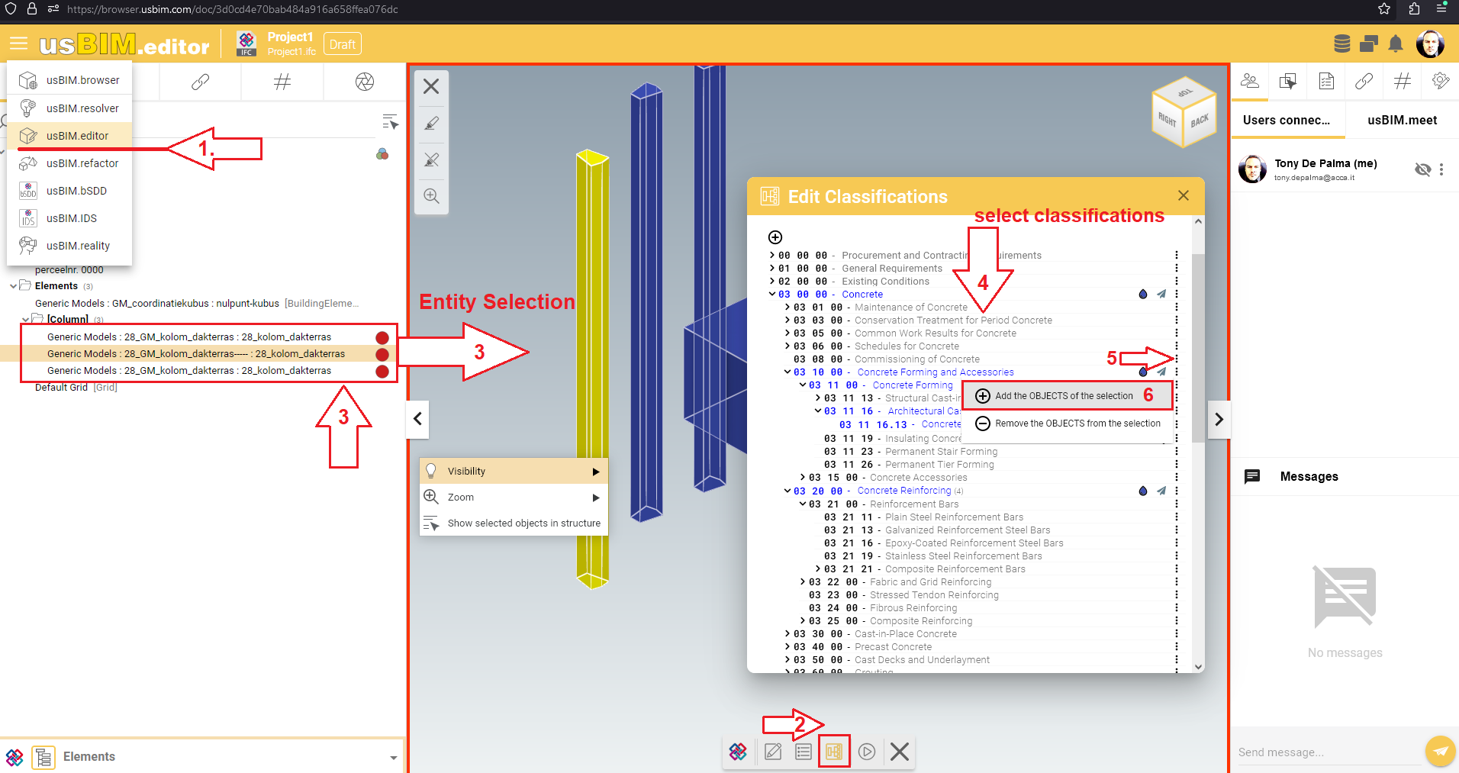Viewport: 1459px width, 773px height.
Task: Click the link icon tab in left panel
Action: click(x=200, y=82)
